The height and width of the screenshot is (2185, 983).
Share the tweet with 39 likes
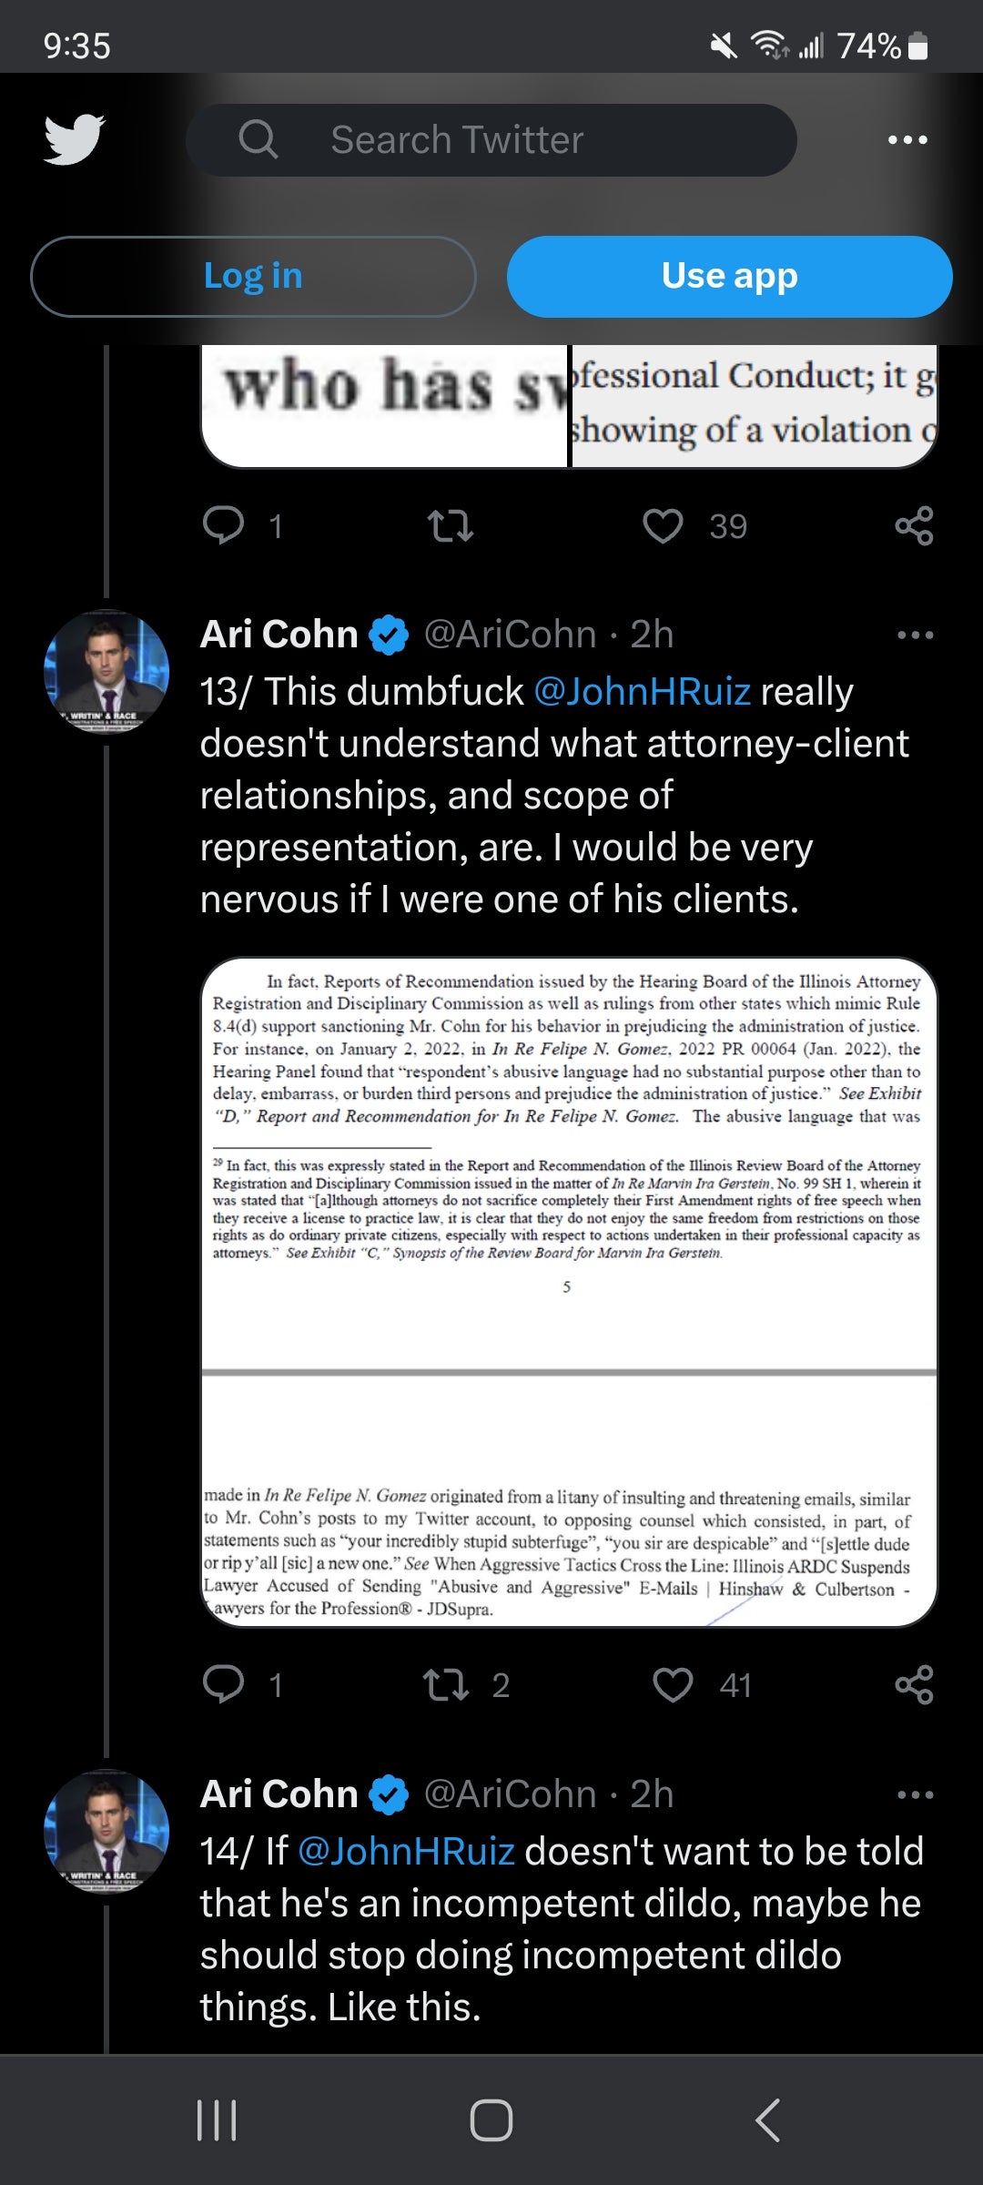click(x=914, y=525)
